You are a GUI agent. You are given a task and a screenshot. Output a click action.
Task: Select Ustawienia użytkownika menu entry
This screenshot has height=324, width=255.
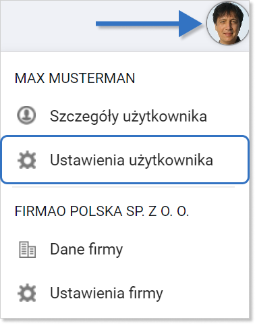click(125, 160)
